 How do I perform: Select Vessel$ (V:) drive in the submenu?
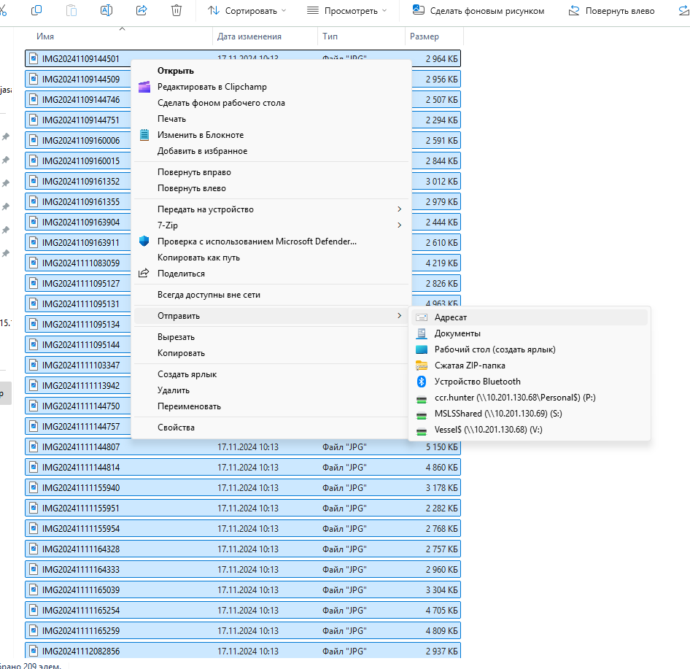point(530,430)
